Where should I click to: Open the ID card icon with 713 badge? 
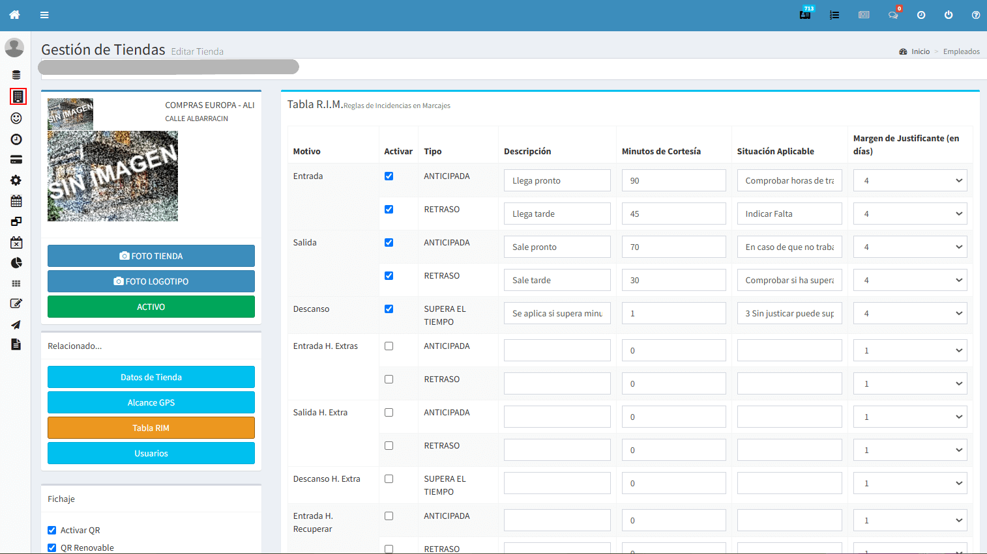click(806, 14)
